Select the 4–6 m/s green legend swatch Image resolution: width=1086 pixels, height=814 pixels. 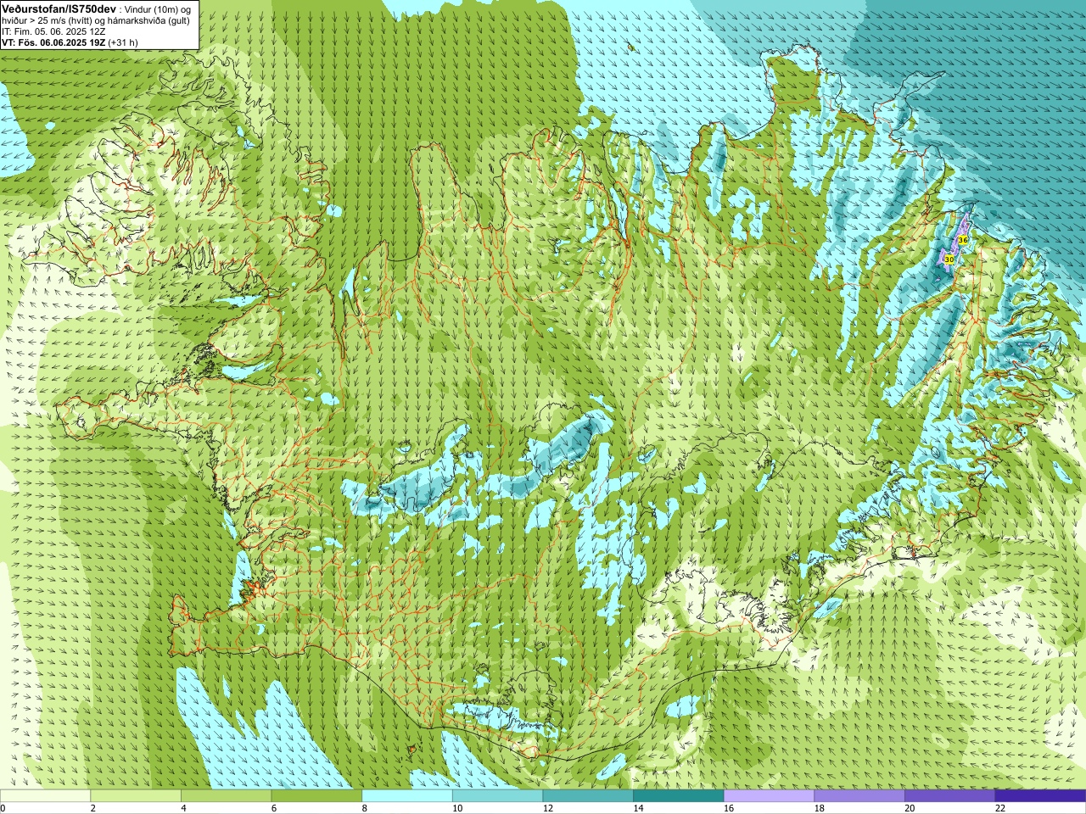pyautogui.click(x=226, y=796)
